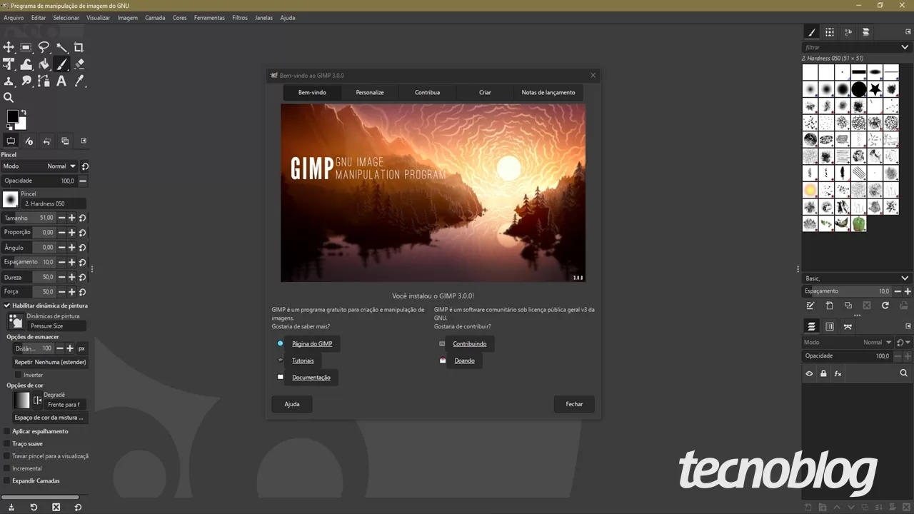
Task: Open the Basic tag dropdown
Action: pos(905,278)
